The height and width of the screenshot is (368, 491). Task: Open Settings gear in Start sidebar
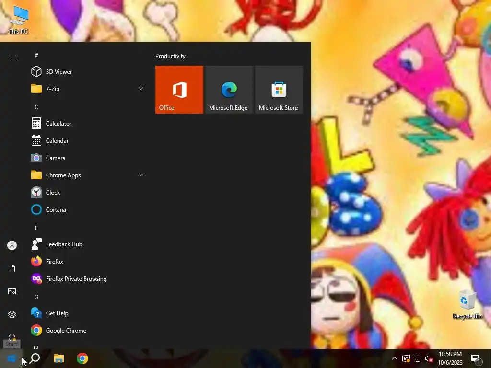[12, 314]
